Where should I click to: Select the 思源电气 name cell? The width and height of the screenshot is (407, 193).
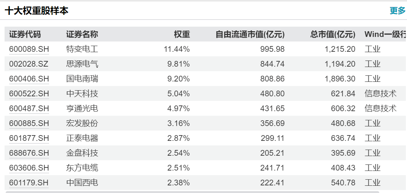pos(82,64)
